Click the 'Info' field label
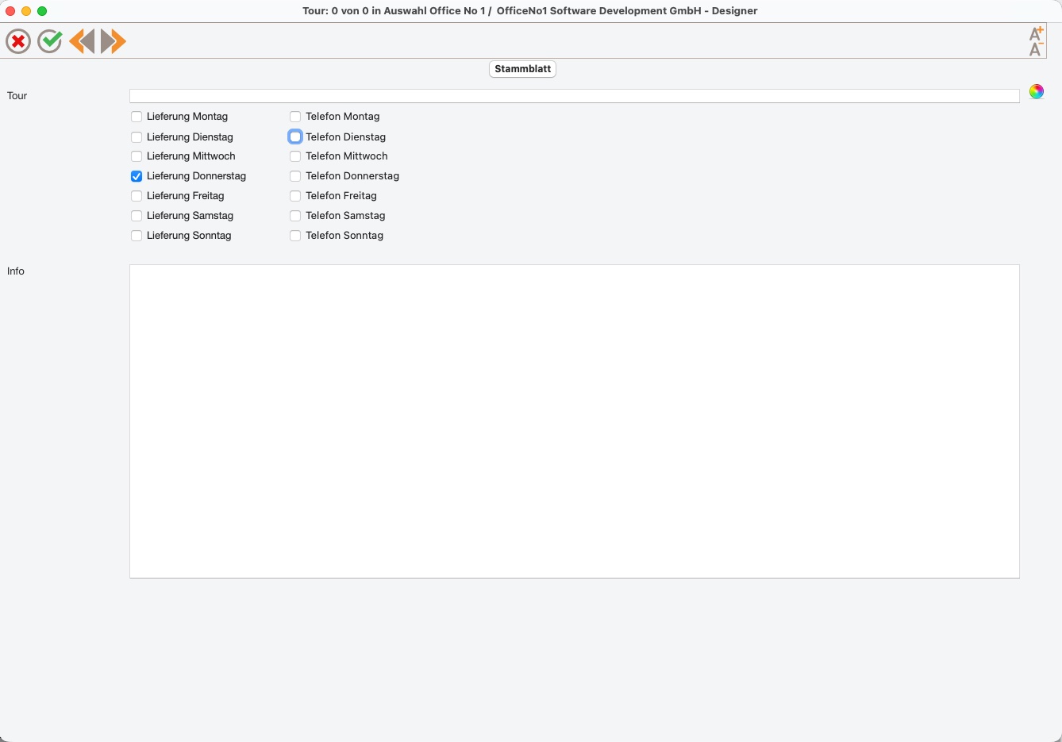 (x=16, y=271)
